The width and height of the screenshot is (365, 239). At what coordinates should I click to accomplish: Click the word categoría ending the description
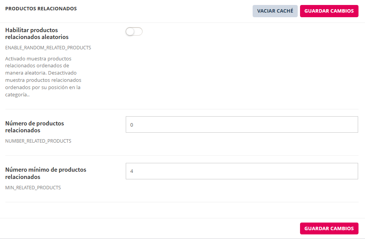[x=17, y=94]
